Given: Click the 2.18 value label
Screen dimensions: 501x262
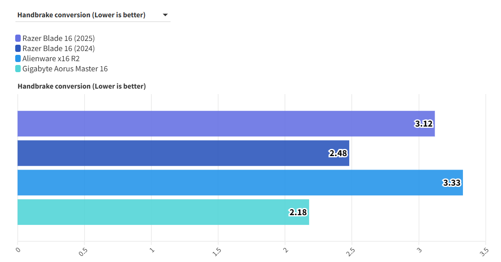Looking at the screenshot, I should click(x=298, y=213).
